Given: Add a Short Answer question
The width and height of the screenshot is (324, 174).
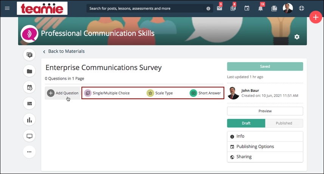Looking at the screenshot, I should click(x=205, y=93).
